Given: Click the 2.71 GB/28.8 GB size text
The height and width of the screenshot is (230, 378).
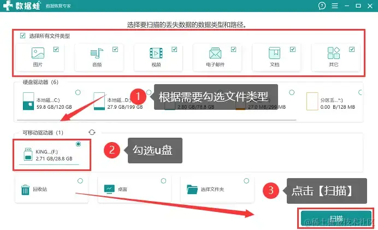Looking at the screenshot, I should click(x=54, y=158).
